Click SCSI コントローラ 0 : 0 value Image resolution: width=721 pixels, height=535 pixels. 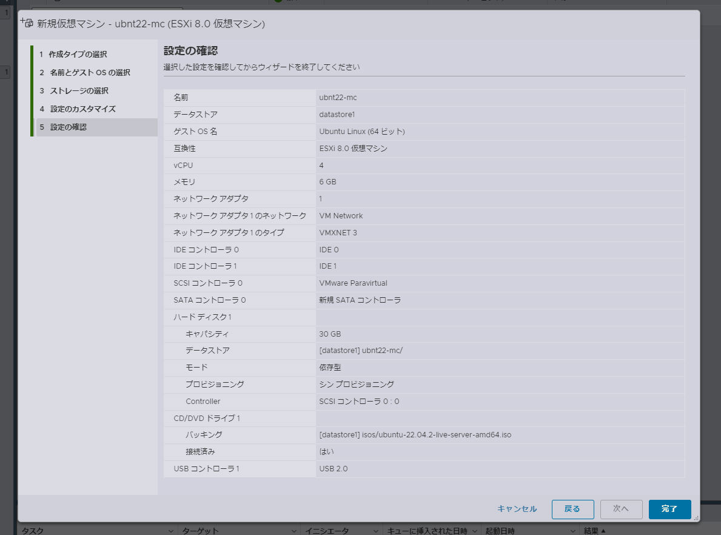tap(359, 402)
